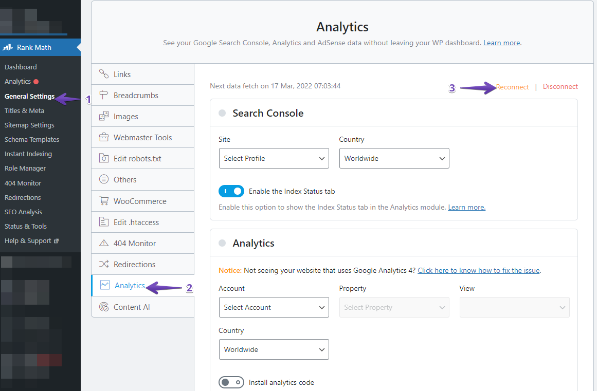597x391 pixels.
Task: Enable the Install analytics code toggle
Action: [x=231, y=382]
